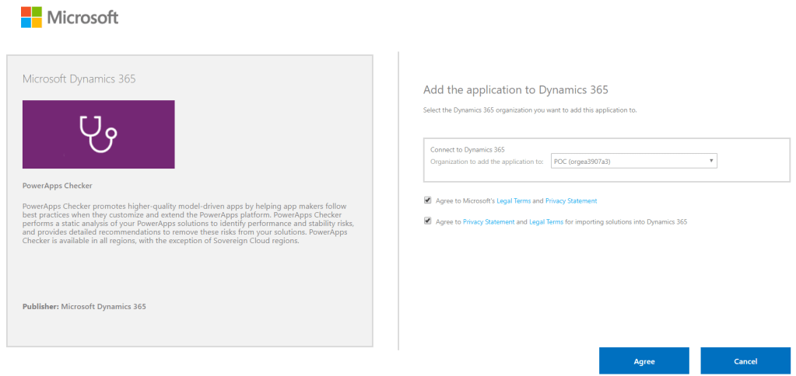
Task: Click the Organization to add the application to label
Action: 486,161
